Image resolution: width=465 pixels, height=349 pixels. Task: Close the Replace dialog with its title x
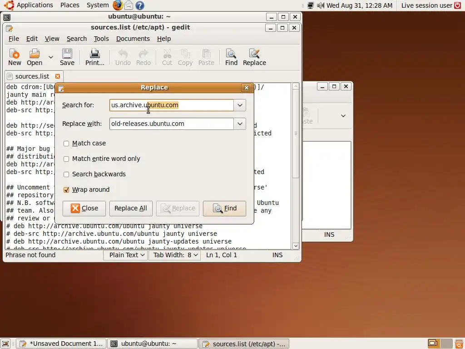tap(246, 88)
